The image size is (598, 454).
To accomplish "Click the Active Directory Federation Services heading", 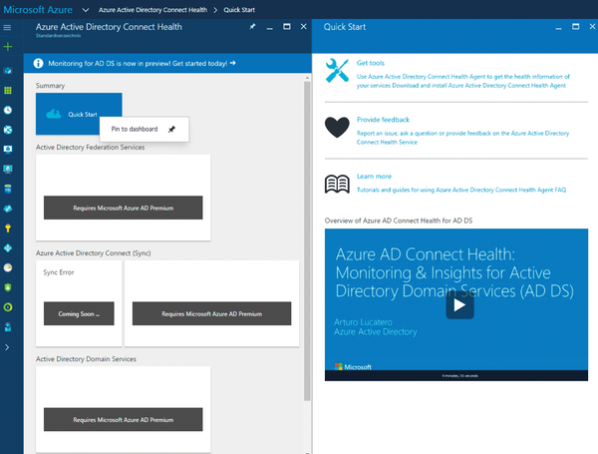I will [x=91, y=147].
